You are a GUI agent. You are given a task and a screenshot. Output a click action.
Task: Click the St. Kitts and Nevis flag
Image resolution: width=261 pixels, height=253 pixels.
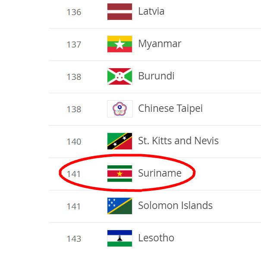pos(119,141)
